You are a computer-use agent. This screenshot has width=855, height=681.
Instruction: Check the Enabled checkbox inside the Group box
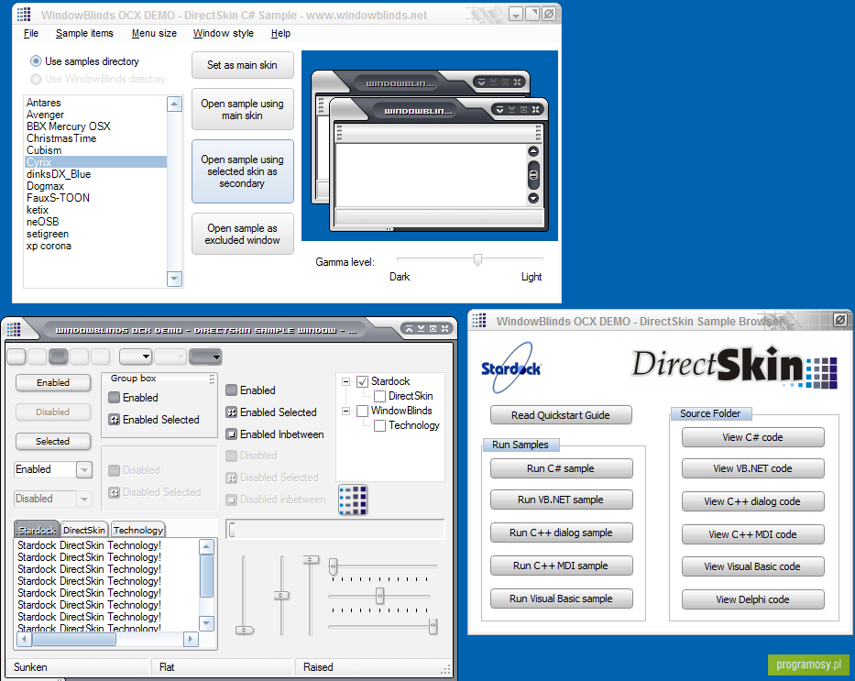(114, 398)
